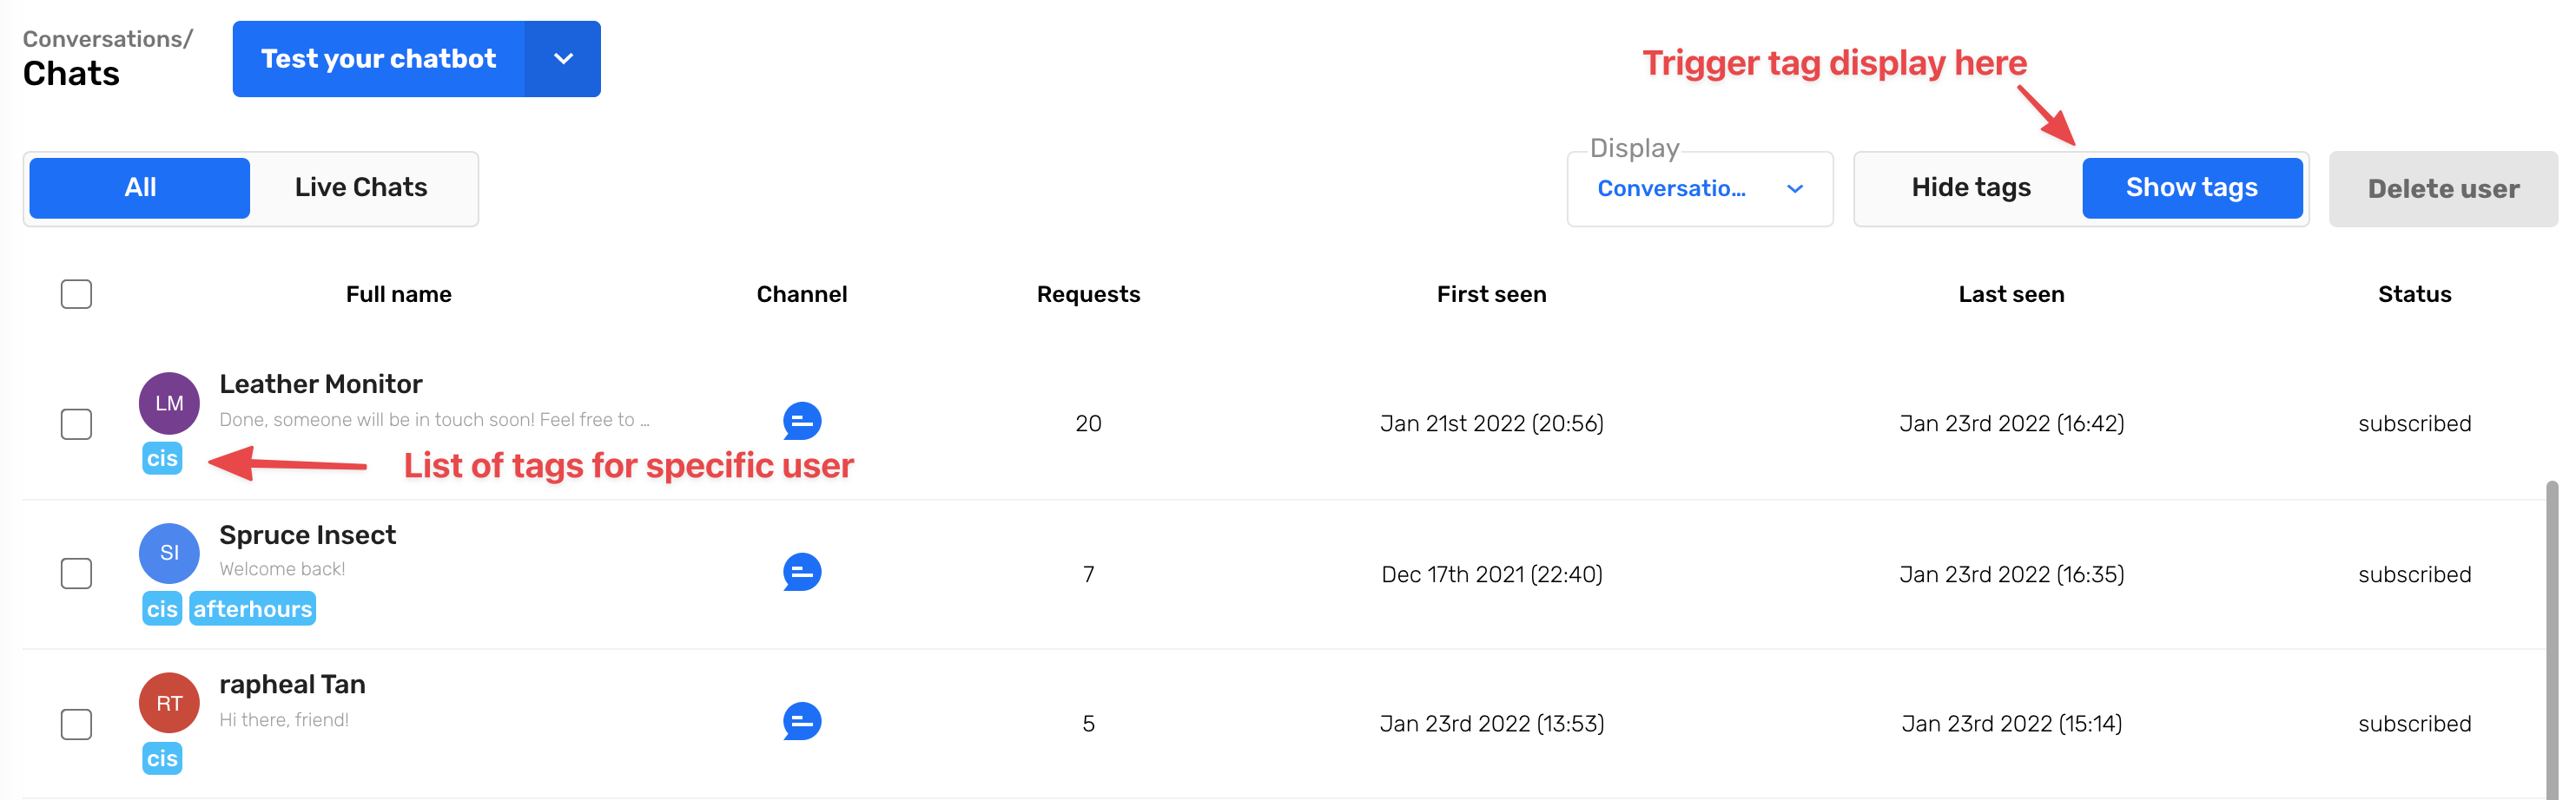
Task: Click the vertical scrollbar on the right
Action: [x=2552, y=639]
